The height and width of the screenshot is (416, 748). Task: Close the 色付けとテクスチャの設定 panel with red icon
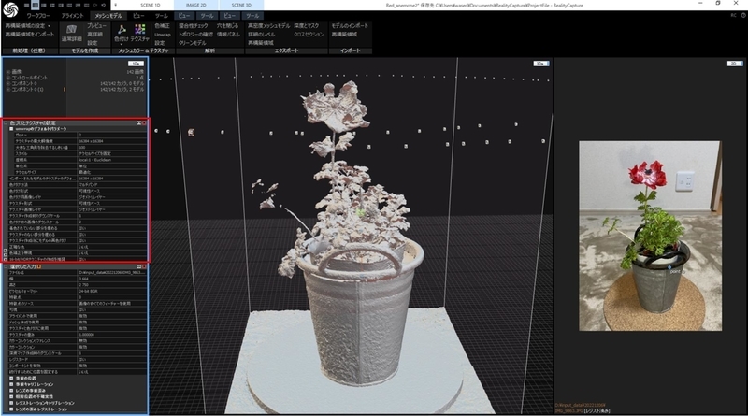coord(145,123)
